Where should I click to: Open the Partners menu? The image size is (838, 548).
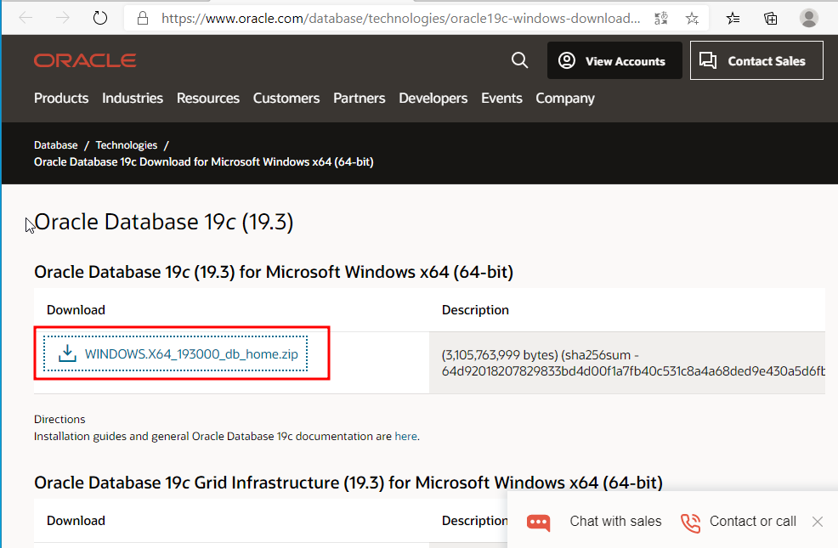(x=360, y=99)
